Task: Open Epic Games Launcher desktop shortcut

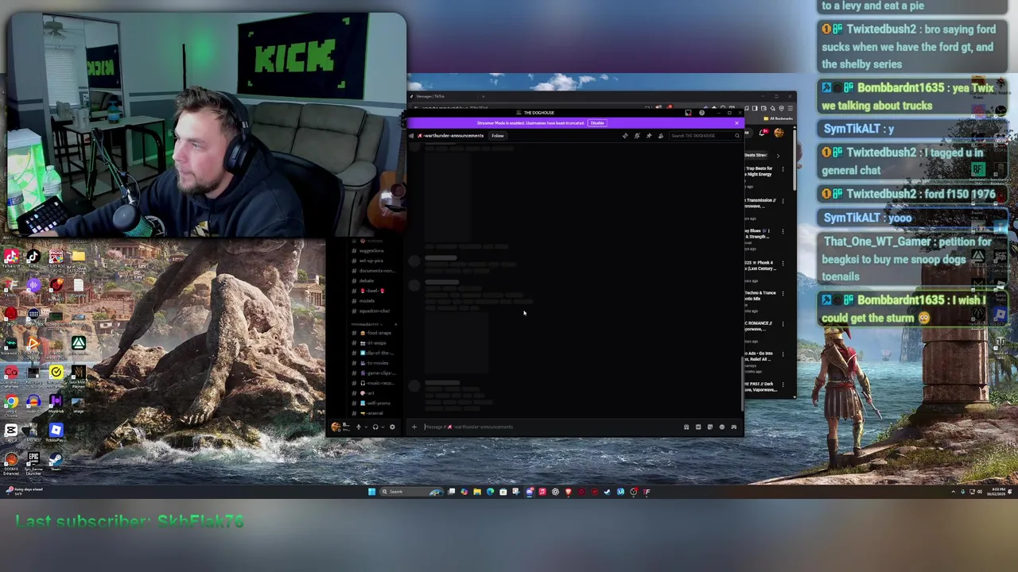Action: [33, 462]
